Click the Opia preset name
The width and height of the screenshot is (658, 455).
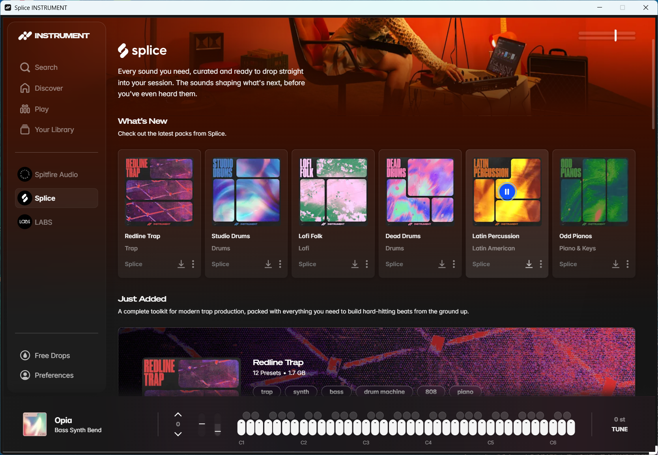coord(63,420)
